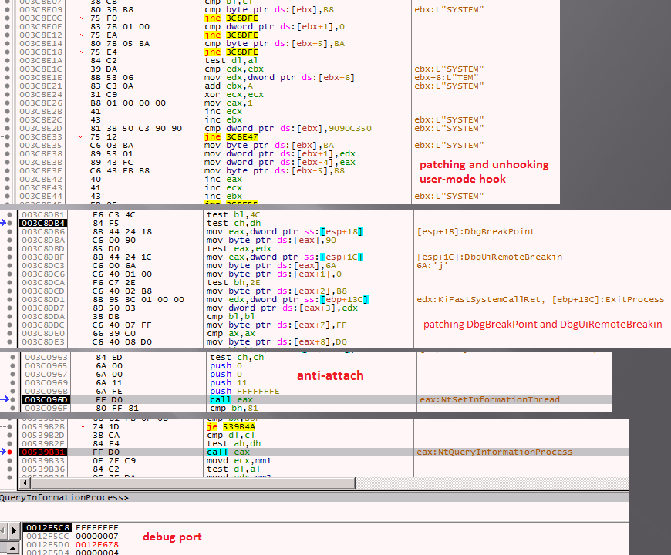Select red stack value 0012F678
The width and height of the screenshot is (671, 555).
pyautogui.click(x=97, y=545)
